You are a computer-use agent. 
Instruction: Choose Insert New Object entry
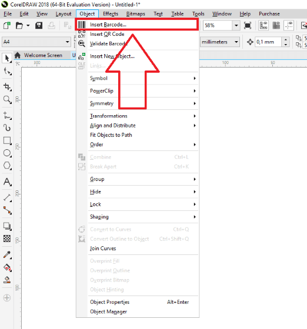[x=138, y=56]
